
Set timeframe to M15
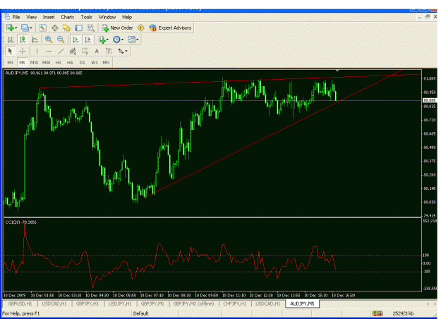click(34, 62)
